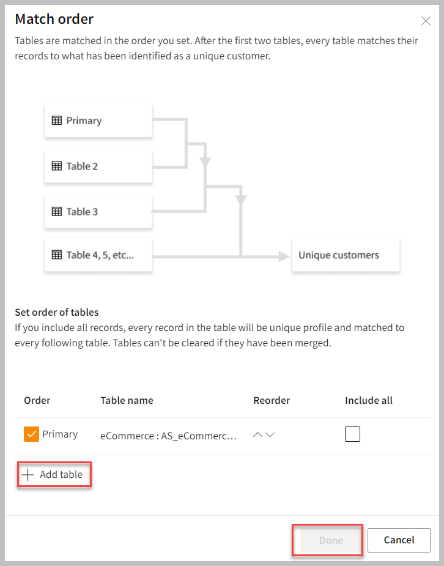
Task: Enable Include all for eCommerce table
Action: coord(352,434)
